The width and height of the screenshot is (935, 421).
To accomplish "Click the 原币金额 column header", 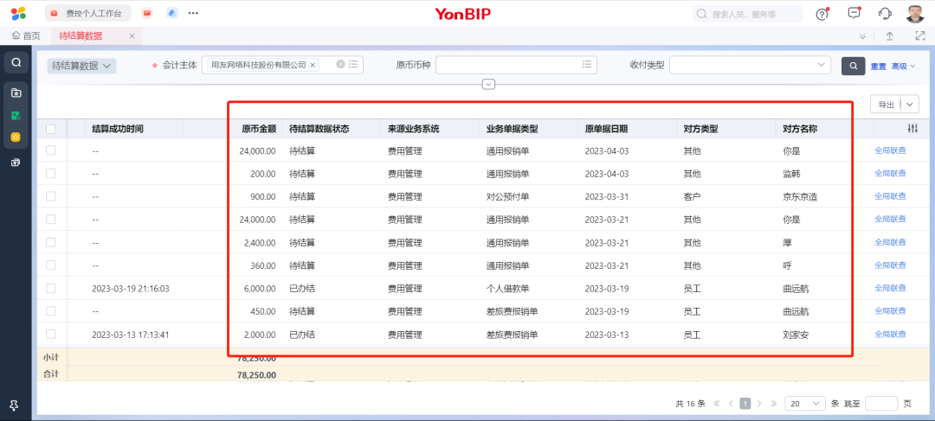I will click(x=259, y=129).
